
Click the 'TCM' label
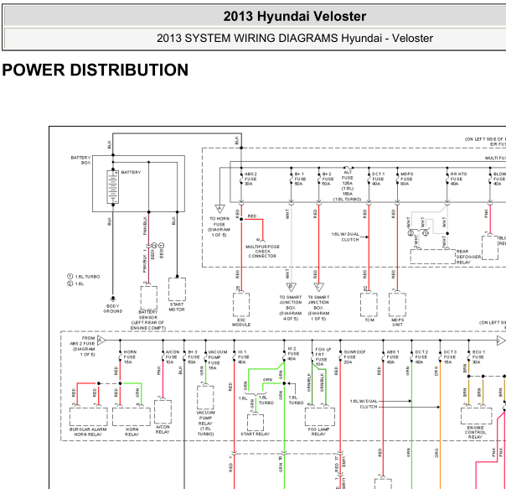[x=369, y=320]
